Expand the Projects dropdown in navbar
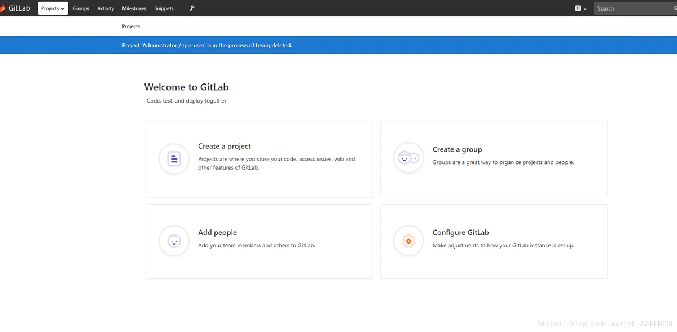 [53, 8]
